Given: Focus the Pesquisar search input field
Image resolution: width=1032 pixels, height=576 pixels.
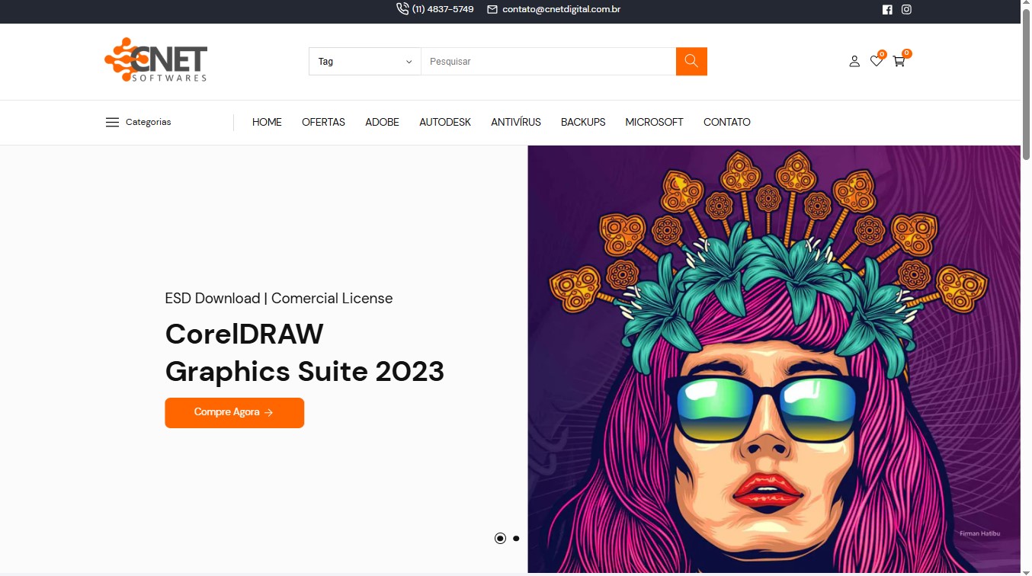Looking at the screenshot, I should pyautogui.click(x=547, y=62).
